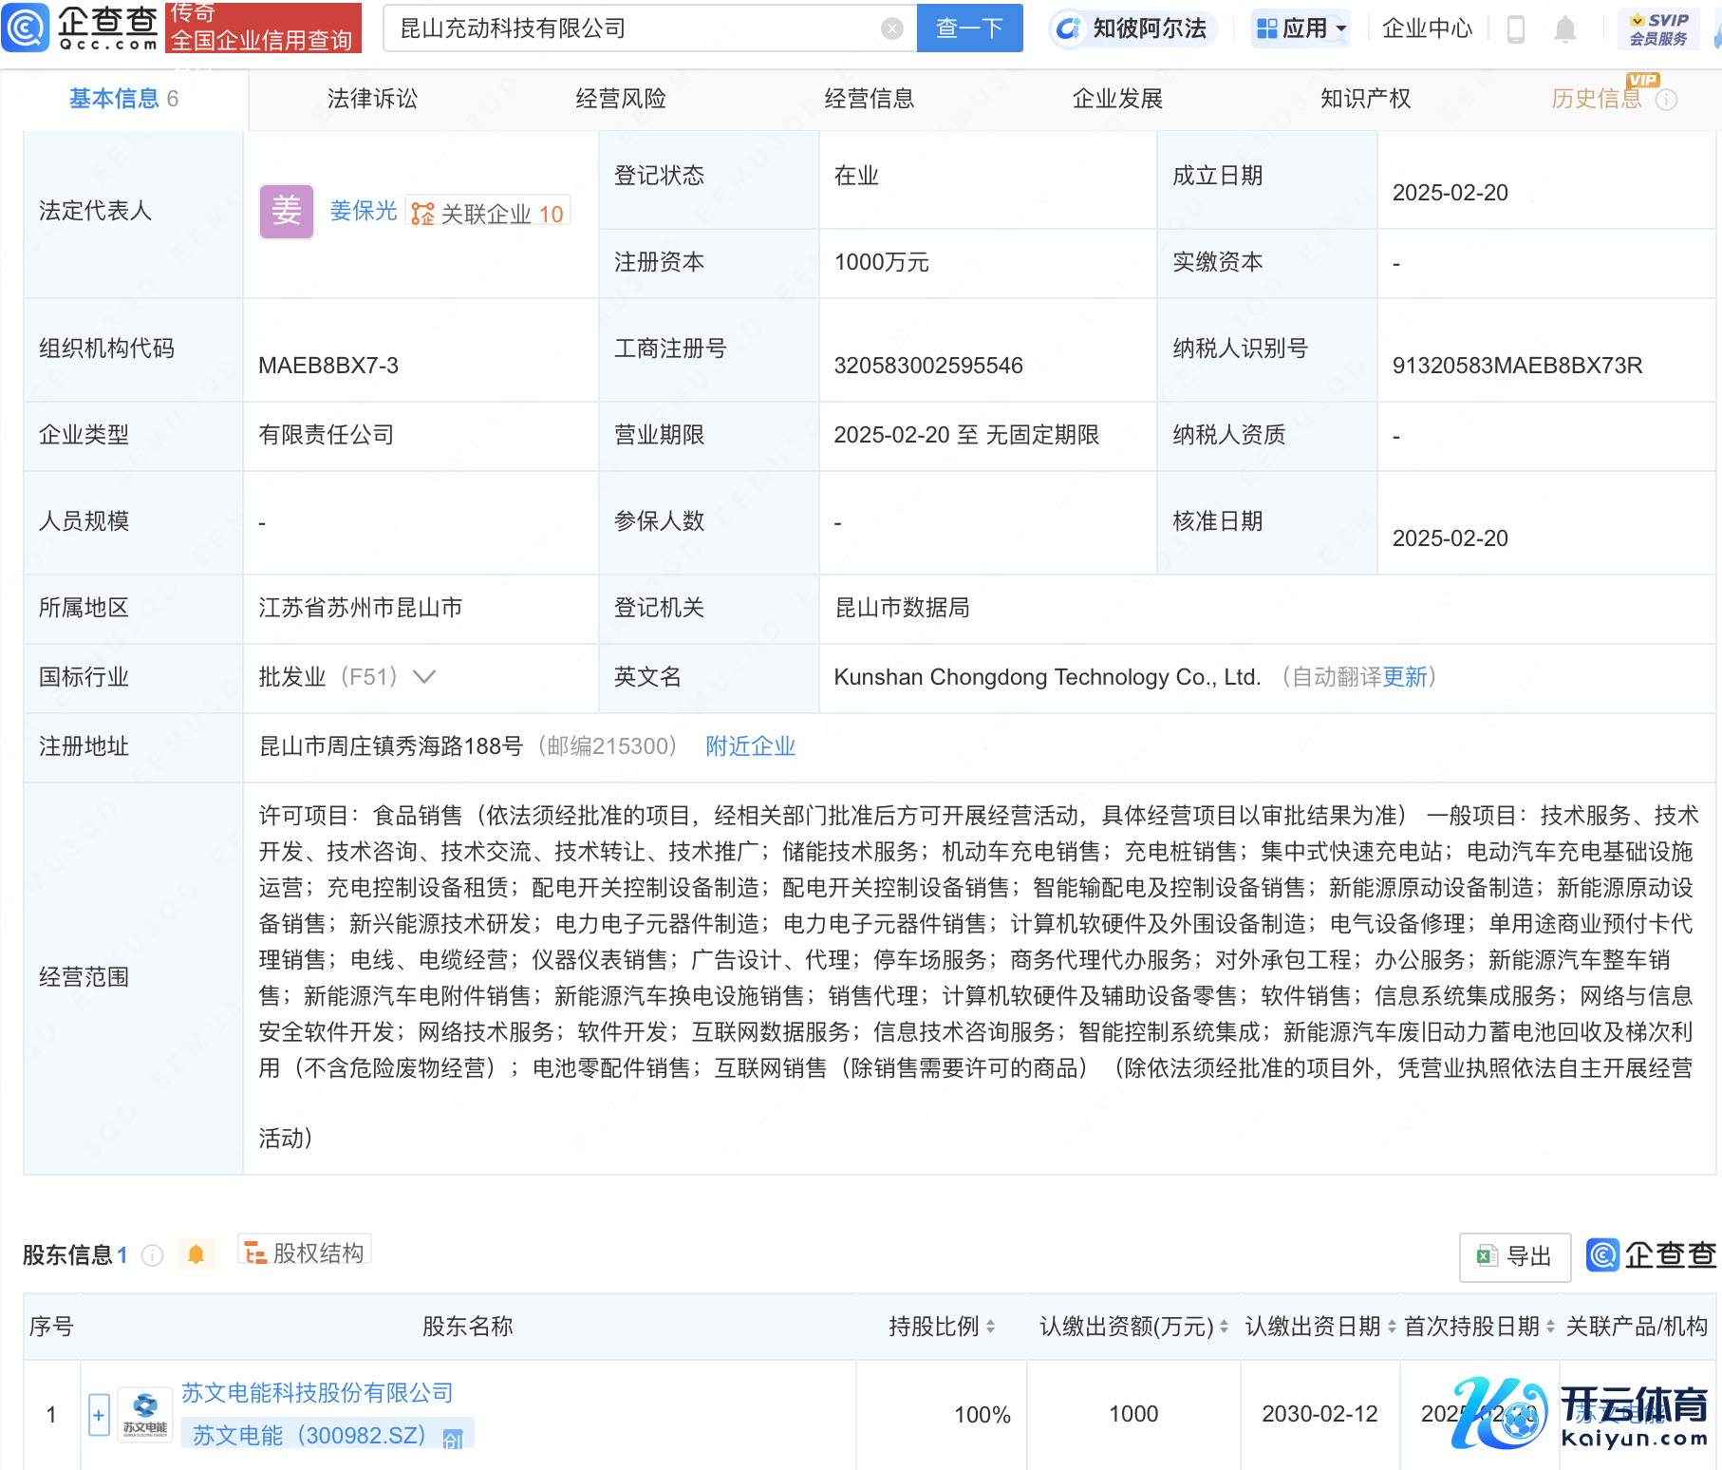Open the mobile phone app icon
The image size is (1722, 1470).
coord(1516,29)
